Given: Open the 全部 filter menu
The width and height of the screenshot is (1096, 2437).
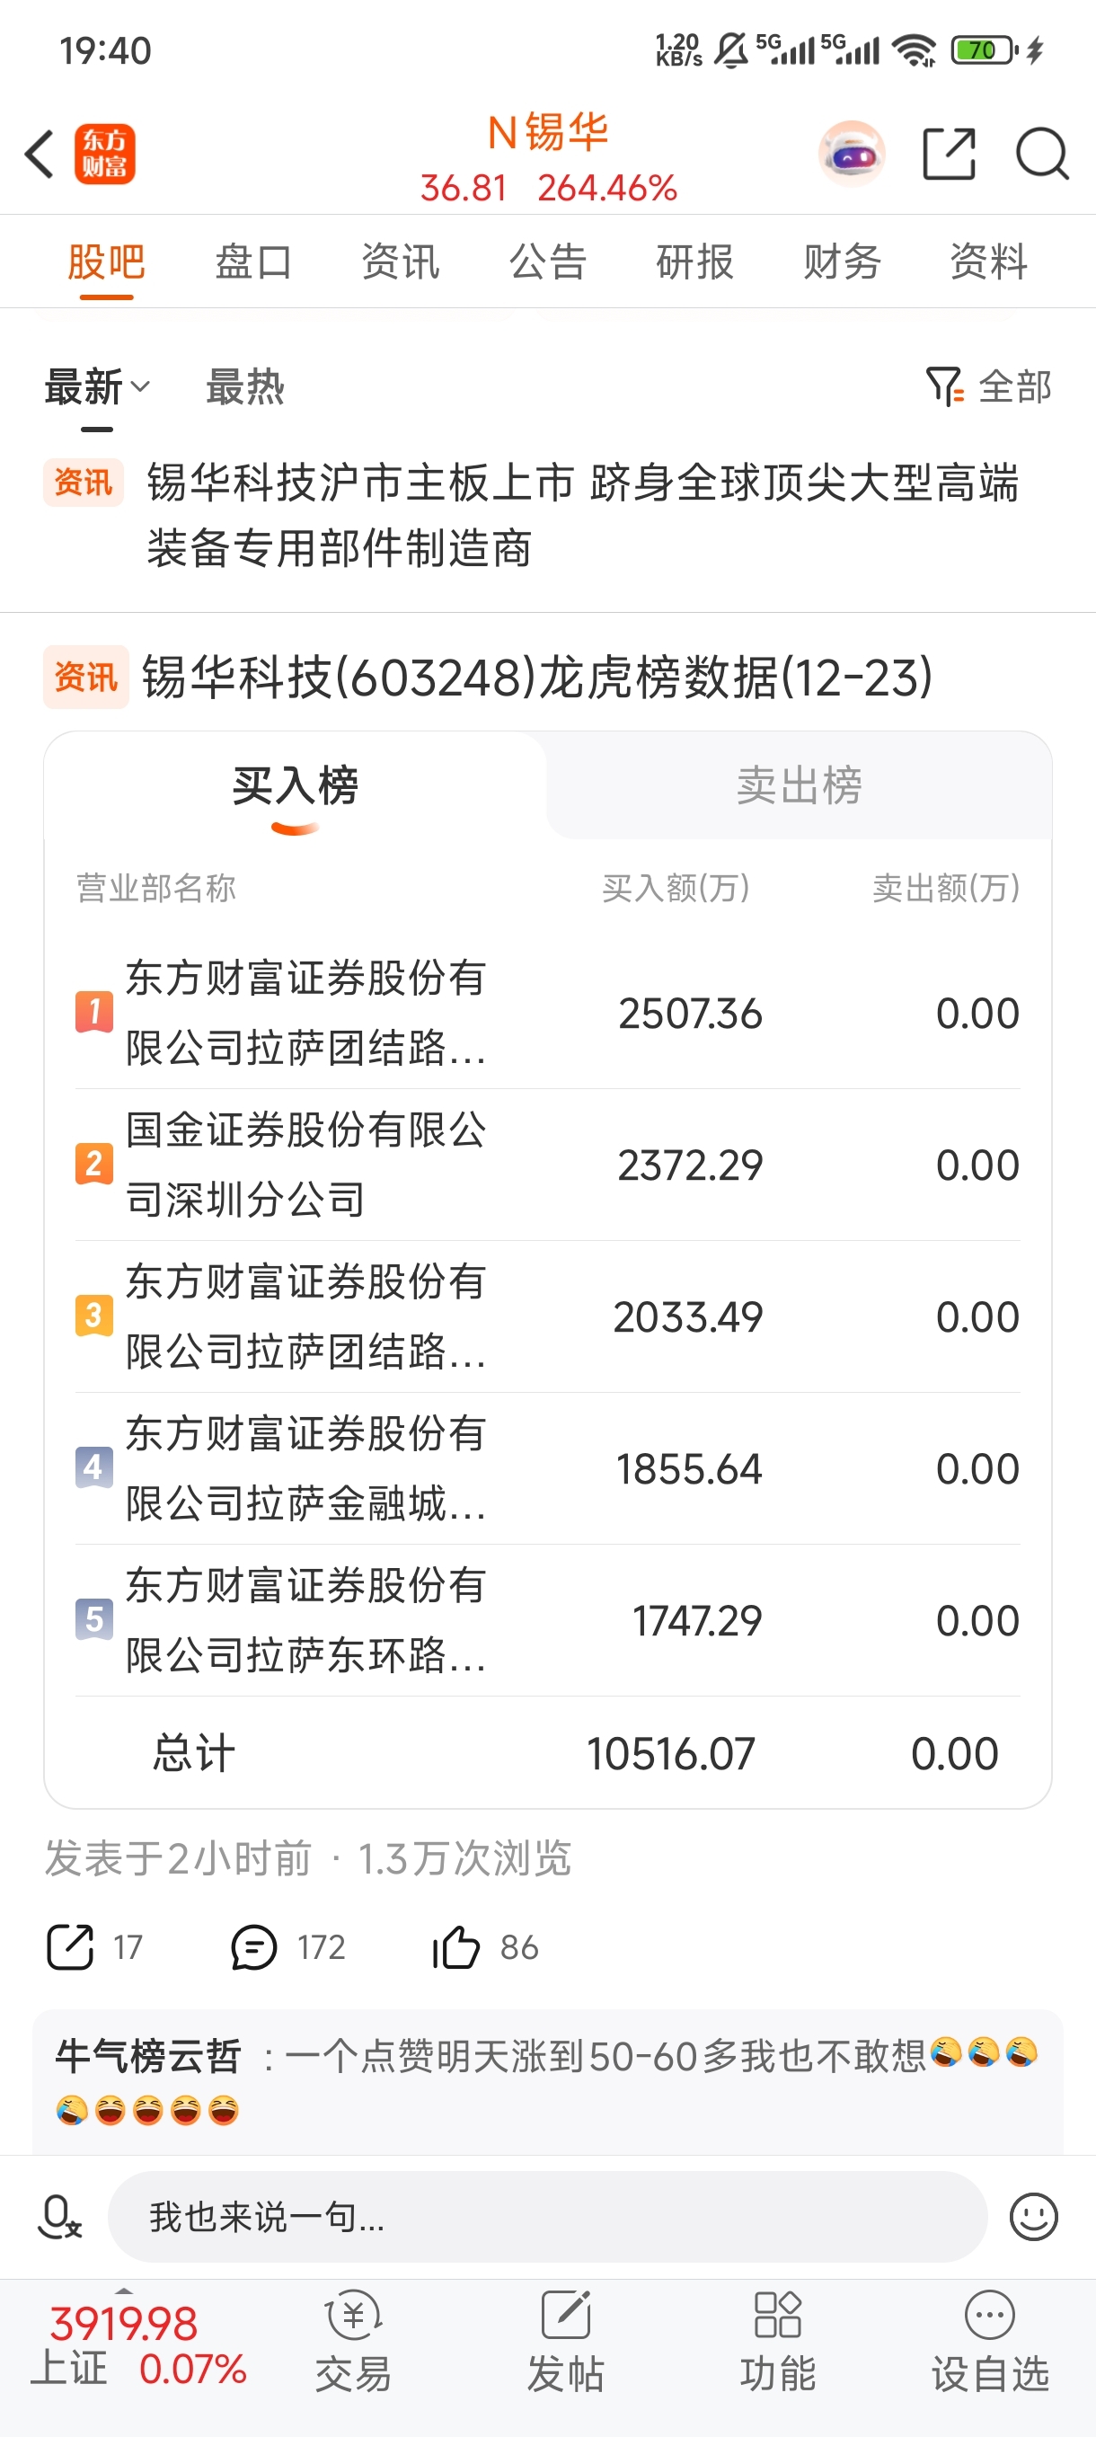Looking at the screenshot, I should 989,387.
